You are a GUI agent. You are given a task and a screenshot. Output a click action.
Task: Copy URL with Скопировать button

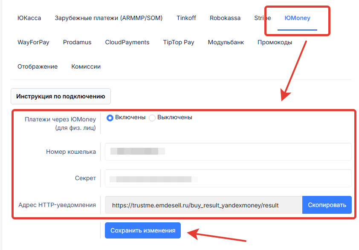click(327, 205)
